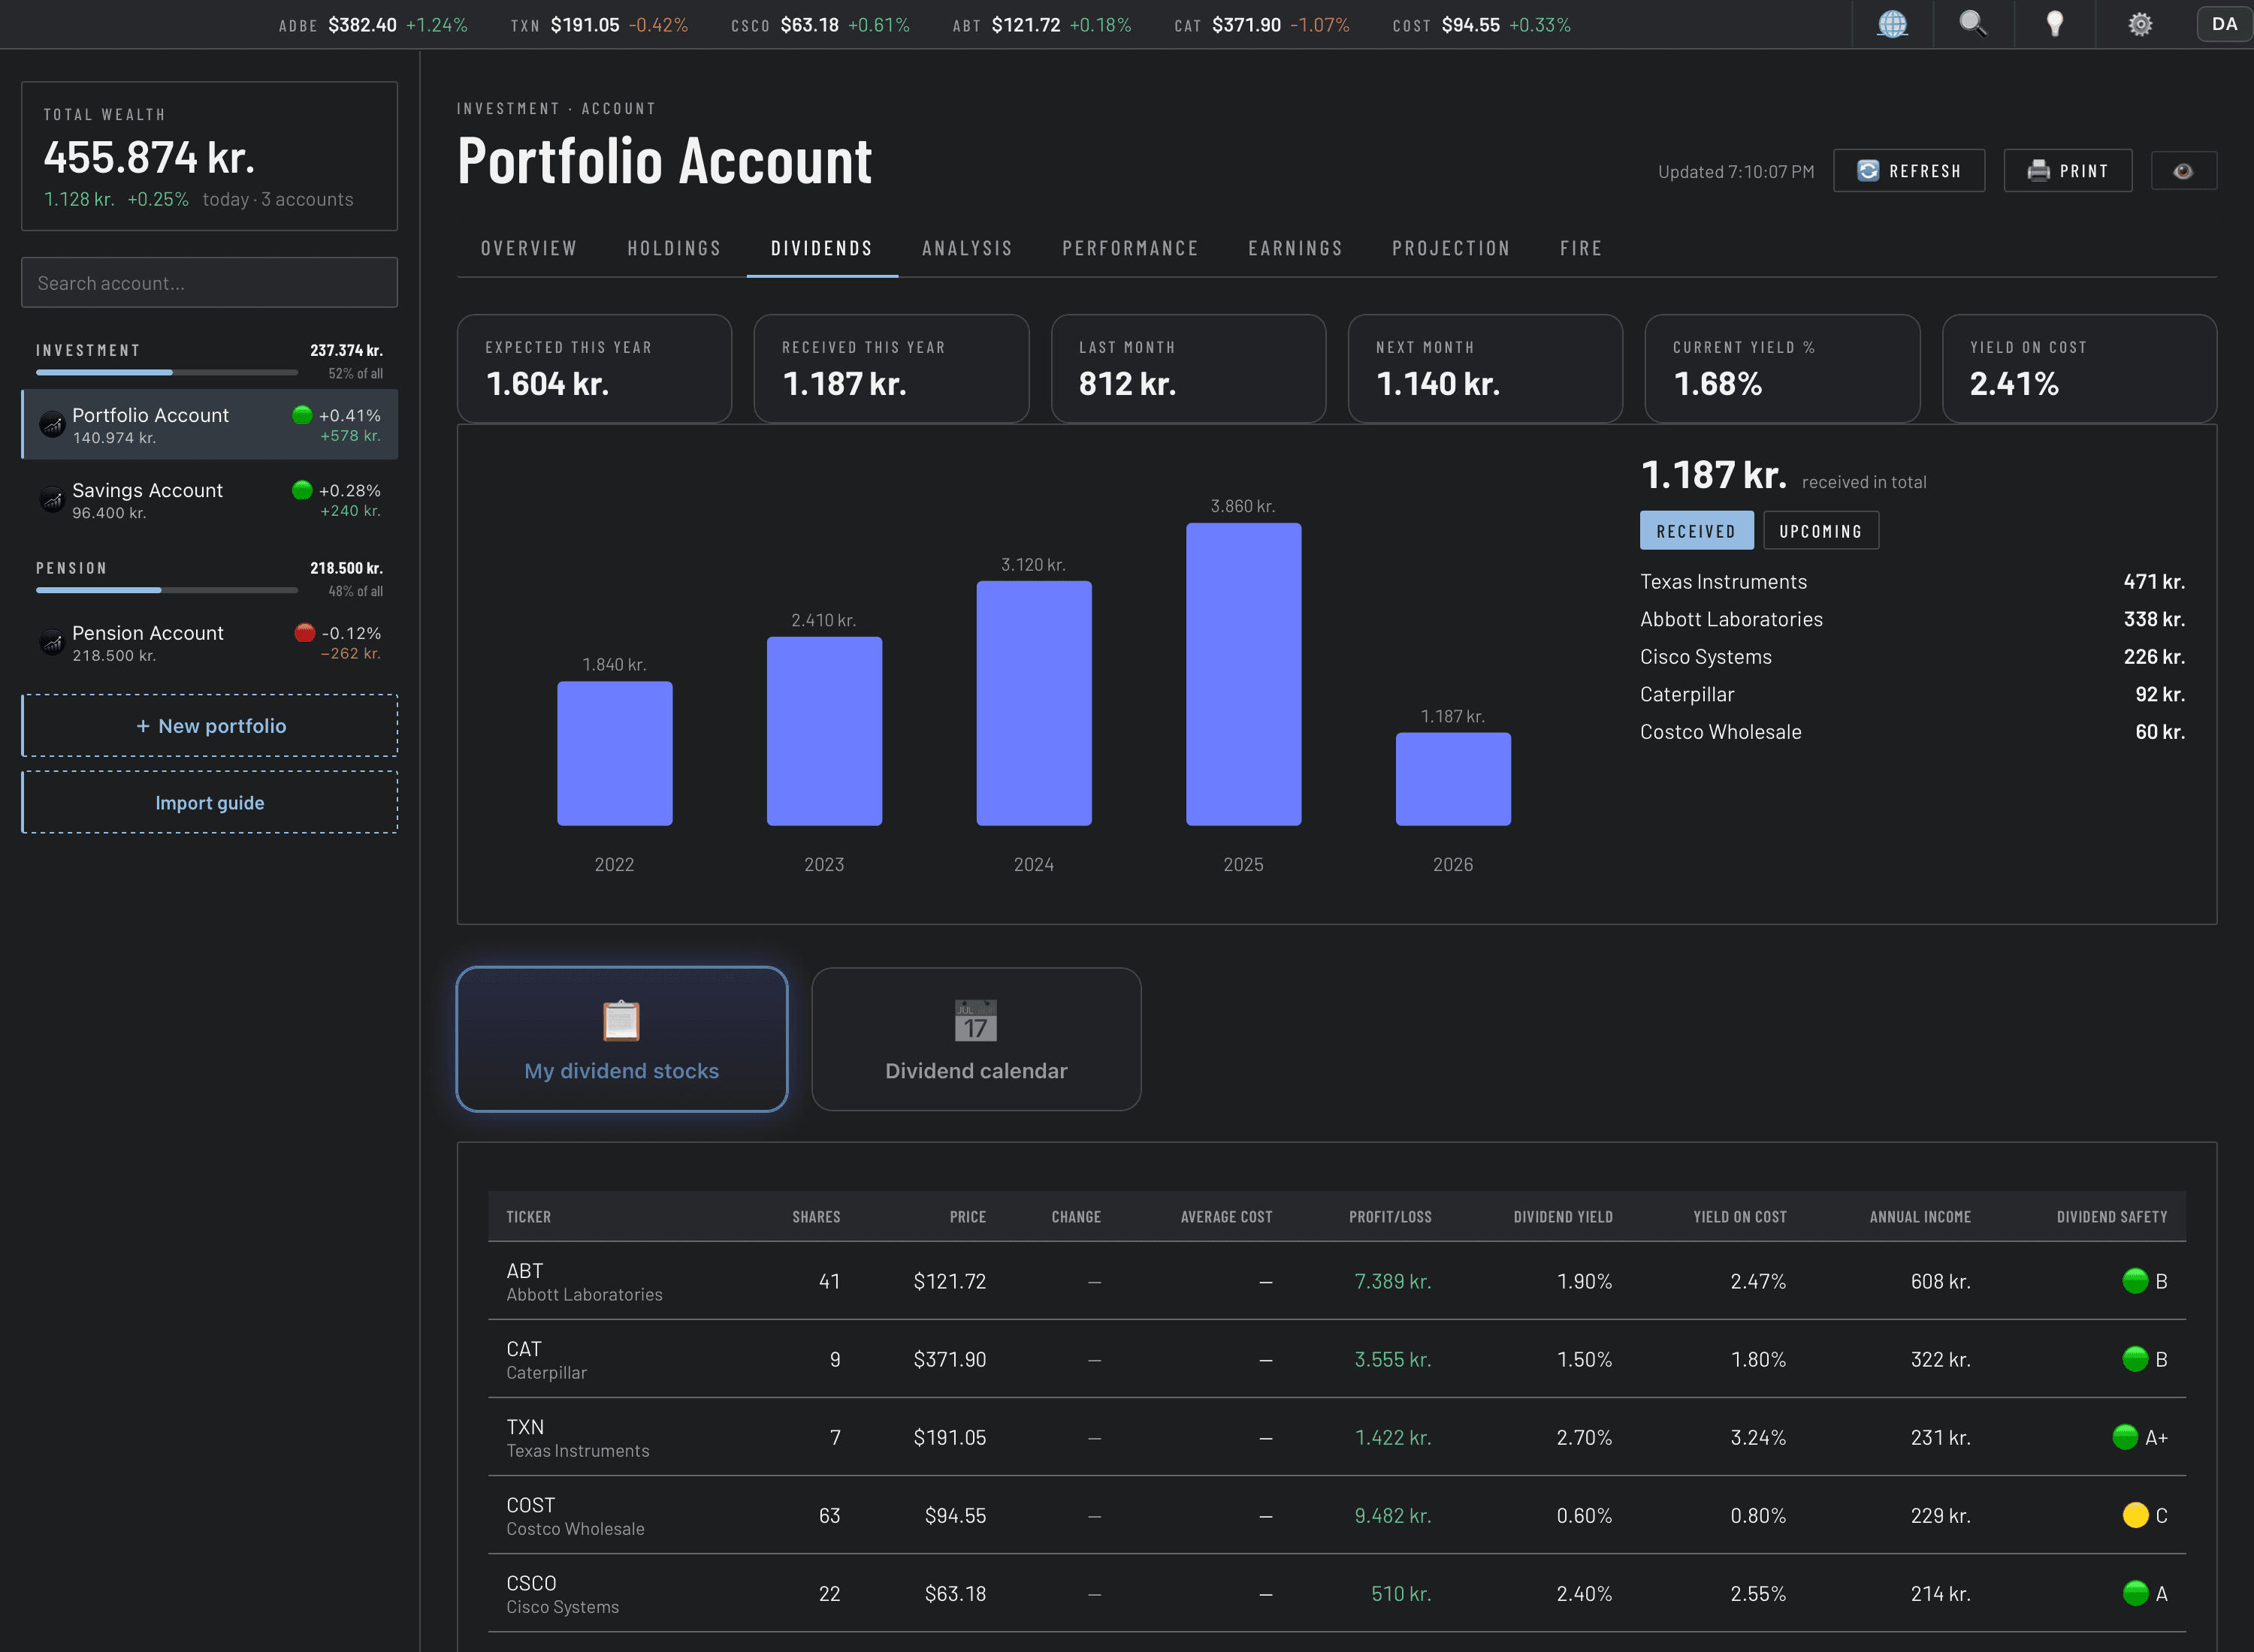Click the calendar icon on Dividend calendar card
Viewport: 2254px width, 1652px height.
click(975, 1020)
